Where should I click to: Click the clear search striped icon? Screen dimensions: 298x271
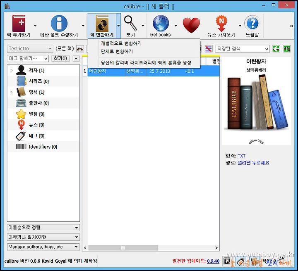(x=209, y=49)
